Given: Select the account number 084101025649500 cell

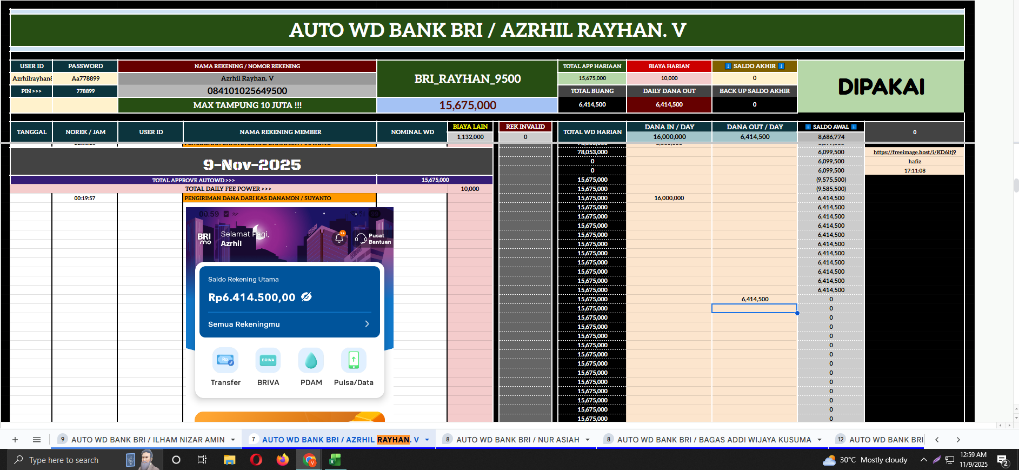Looking at the screenshot, I should coord(247,91).
